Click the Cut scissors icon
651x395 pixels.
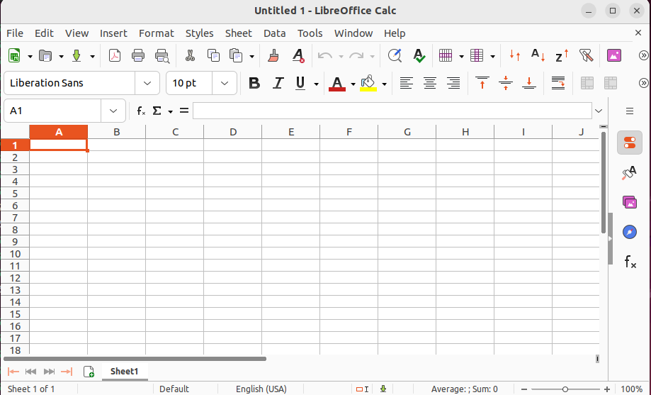pyautogui.click(x=190, y=55)
